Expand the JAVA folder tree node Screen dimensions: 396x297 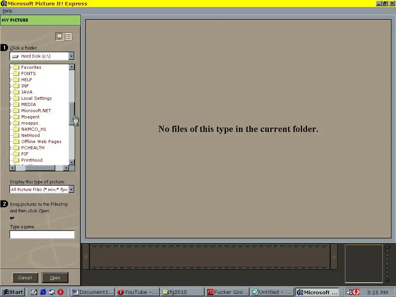click(10, 92)
